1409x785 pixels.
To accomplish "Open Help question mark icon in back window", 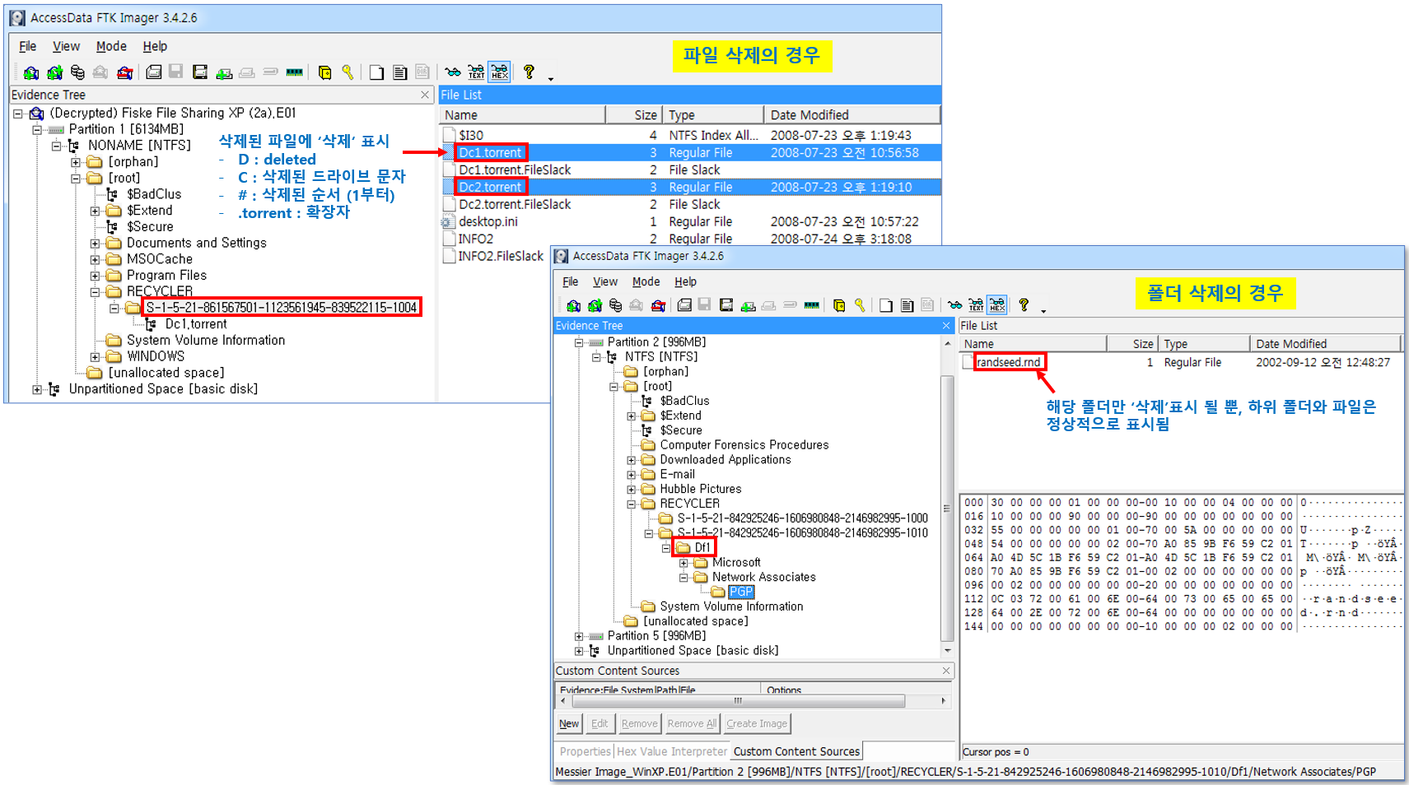I will coord(529,72).
